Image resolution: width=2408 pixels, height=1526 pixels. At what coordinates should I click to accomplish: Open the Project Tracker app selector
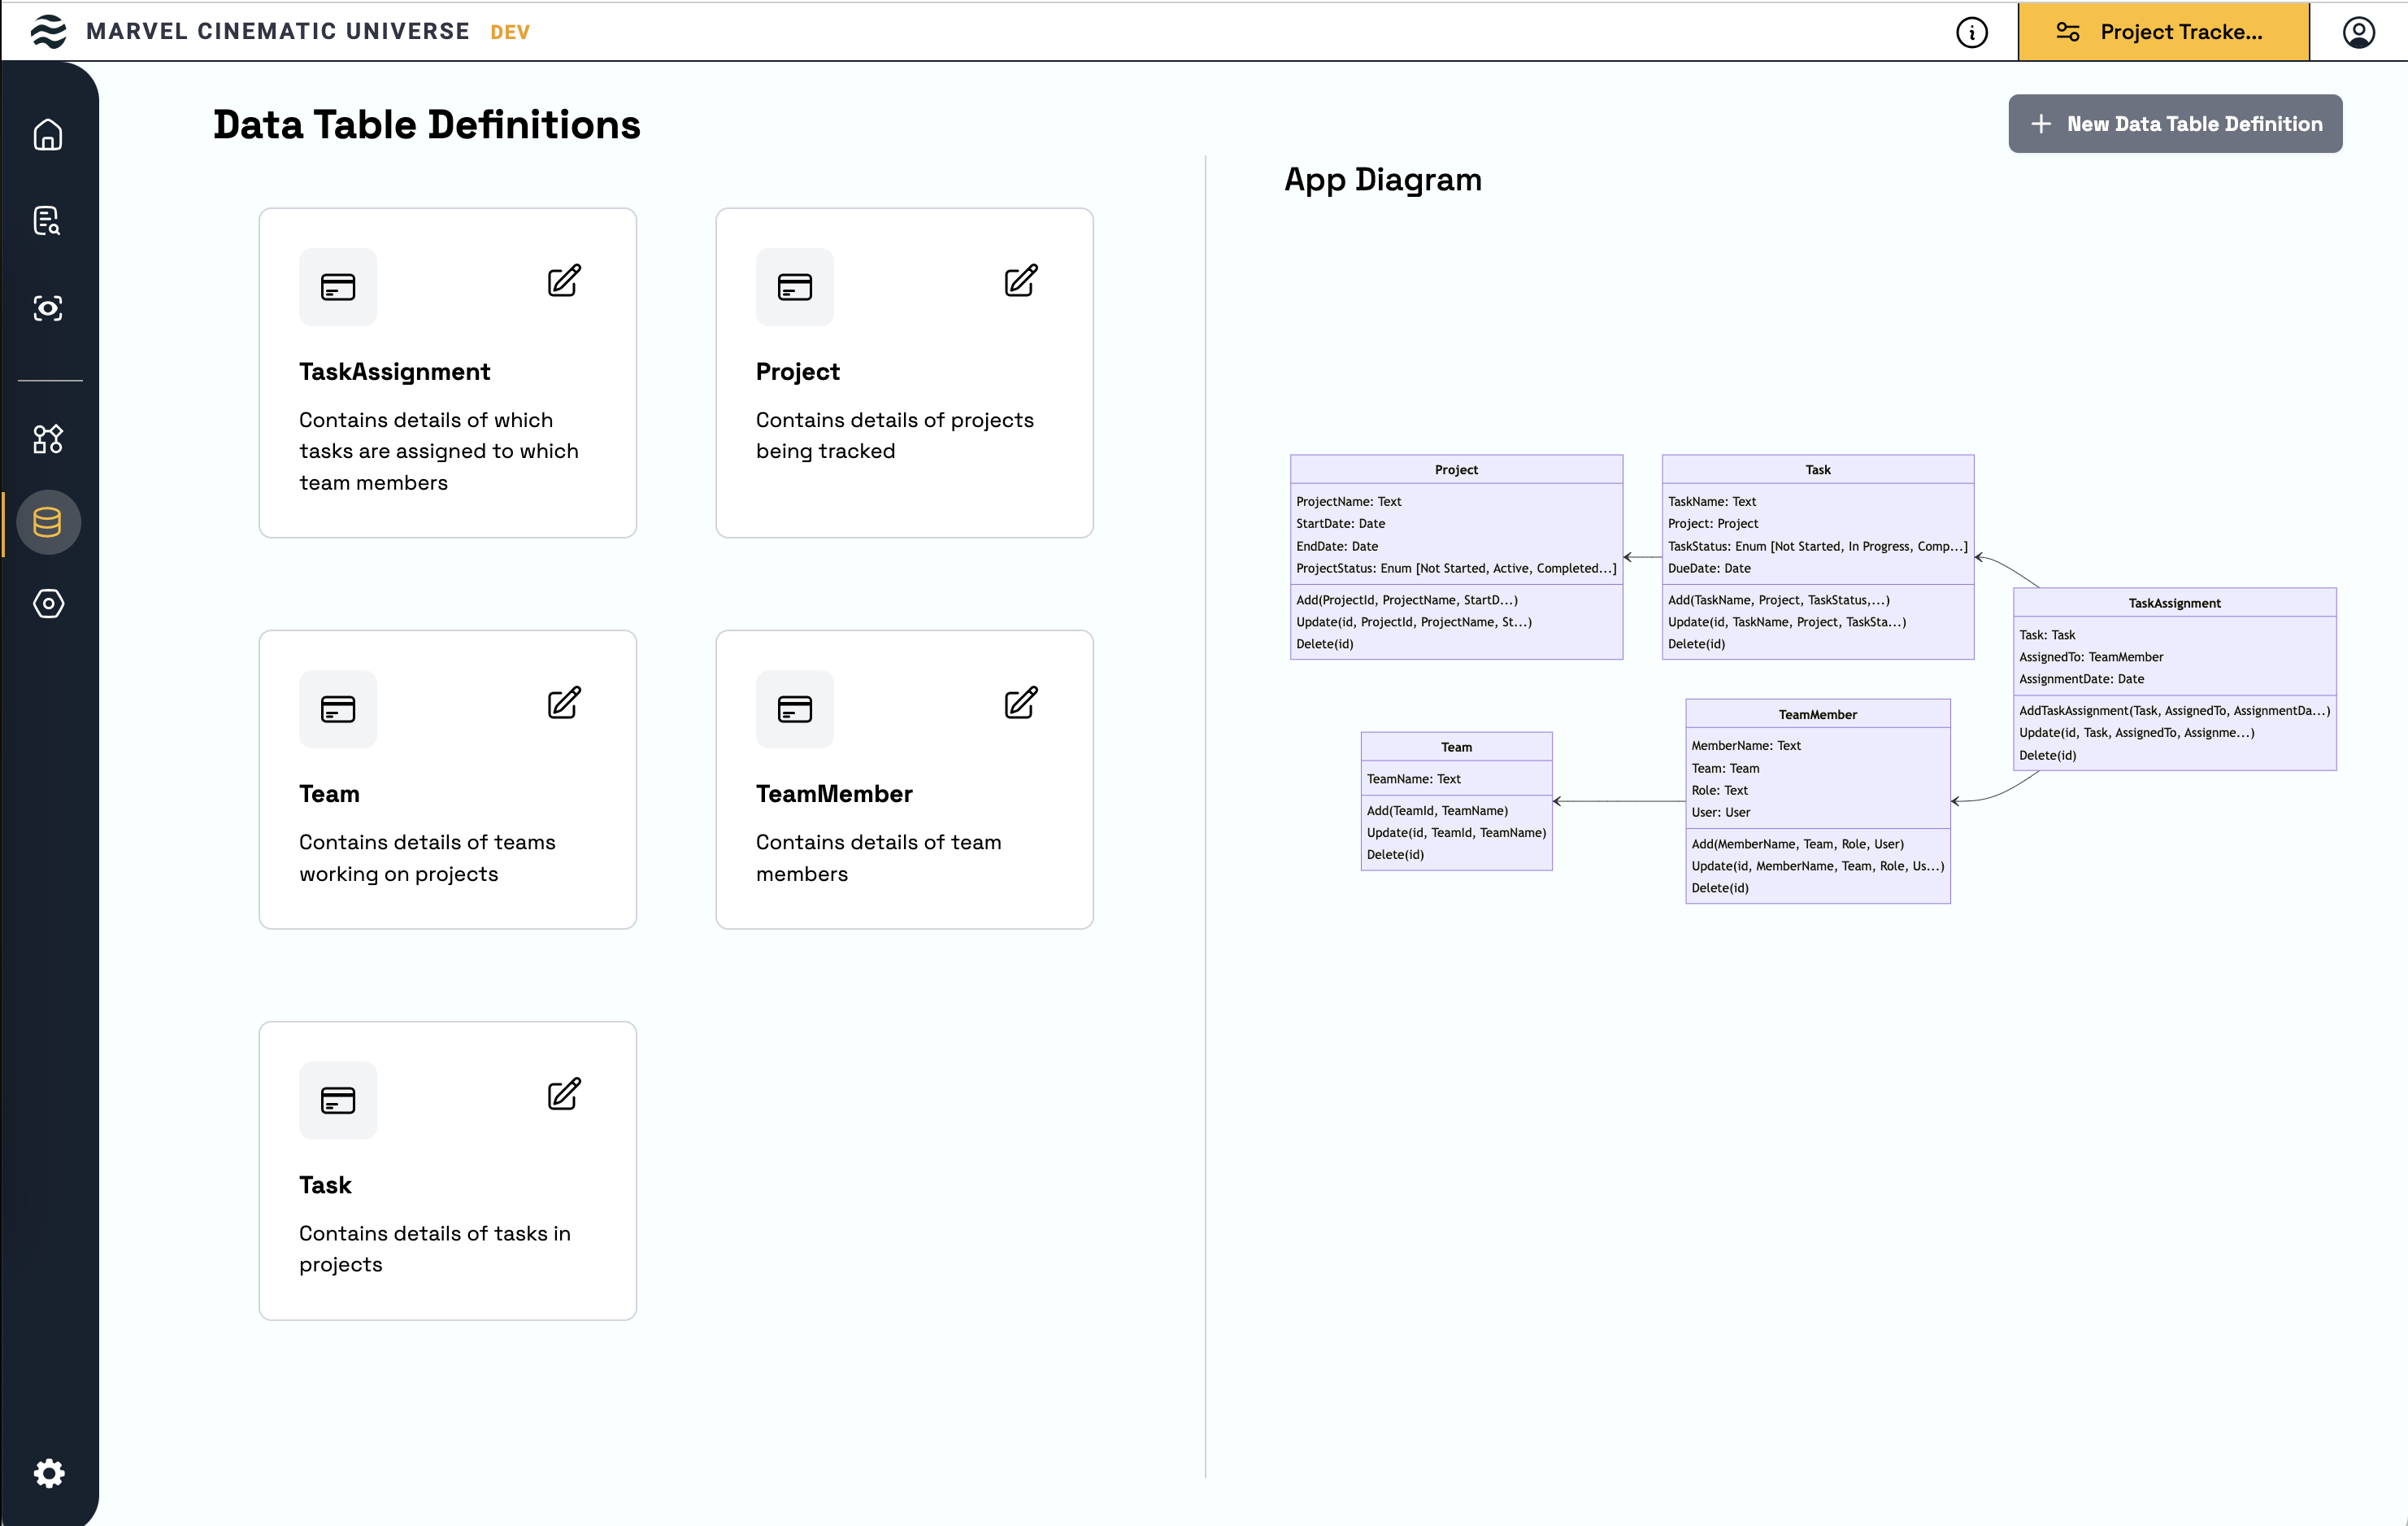tap(2163, 32)
